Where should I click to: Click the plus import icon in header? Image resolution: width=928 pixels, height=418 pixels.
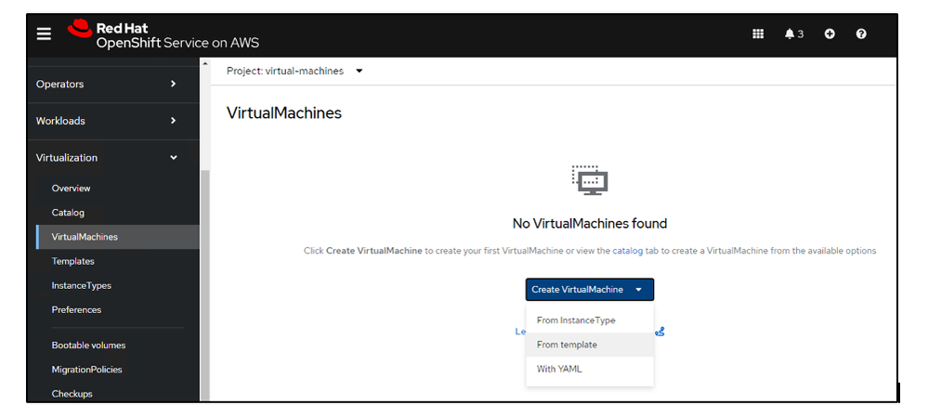830,34
